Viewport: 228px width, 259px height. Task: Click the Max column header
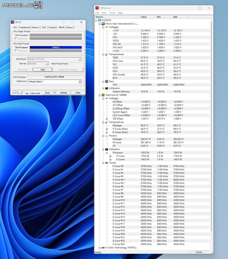coord(180,17)
